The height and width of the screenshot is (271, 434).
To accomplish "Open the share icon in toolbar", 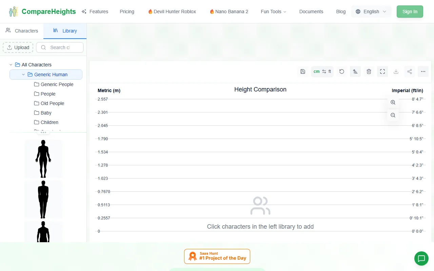I will (x=410, y=71).
